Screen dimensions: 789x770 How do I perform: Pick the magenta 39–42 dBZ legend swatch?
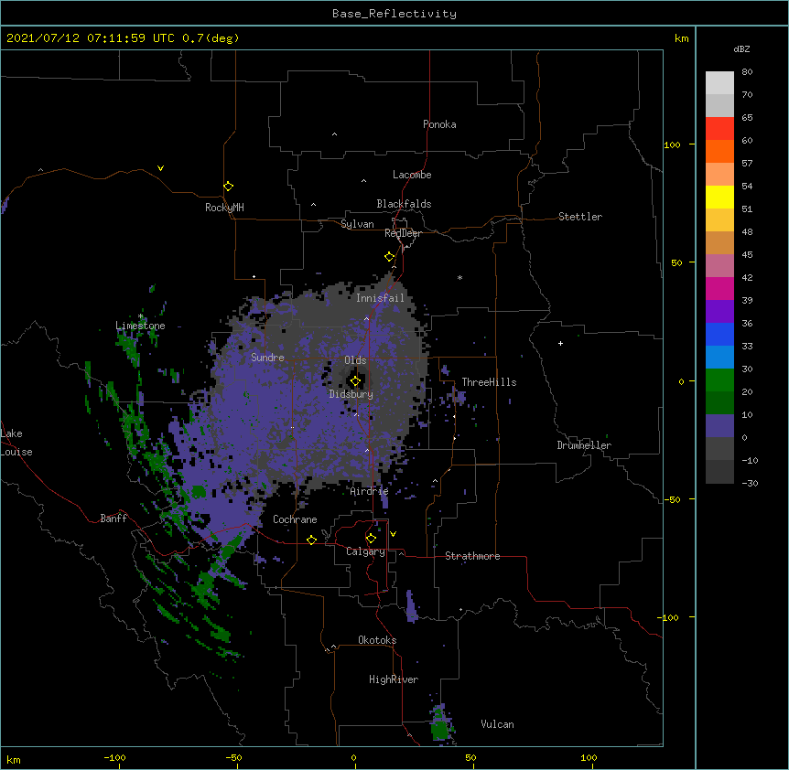coord(719,288)
